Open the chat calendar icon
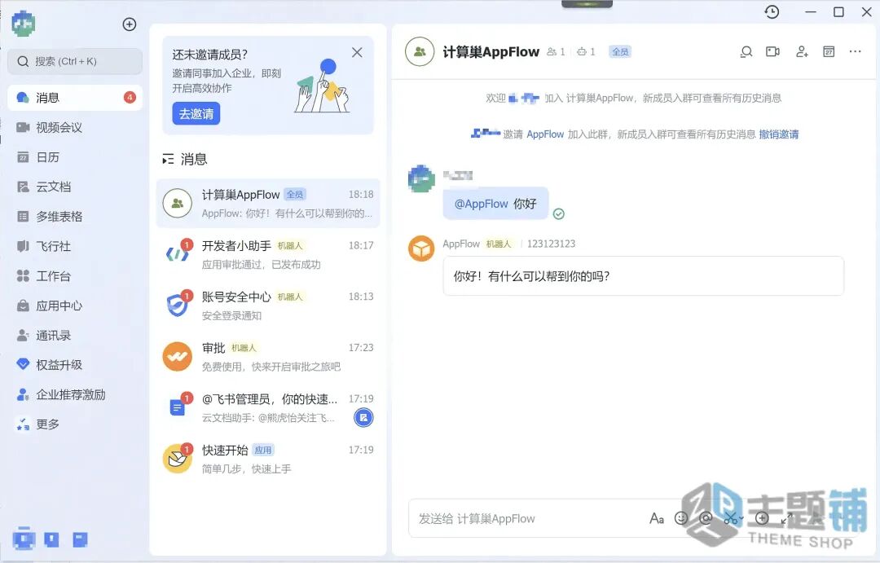The height and width of the screenshot is (563, 880). pos(829,51)
